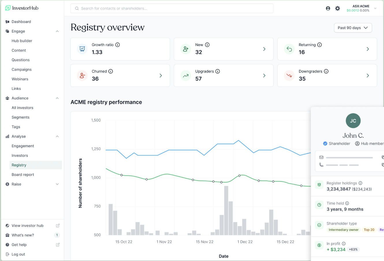
Task: Open the Upgraders card arrow
Action: [x=264, y=76]
